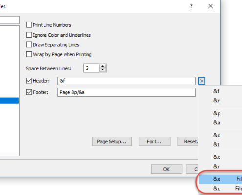This screenshot has height=195, width=242.
Task: Confirm with the OK button
Action: [x=167, y=169]
